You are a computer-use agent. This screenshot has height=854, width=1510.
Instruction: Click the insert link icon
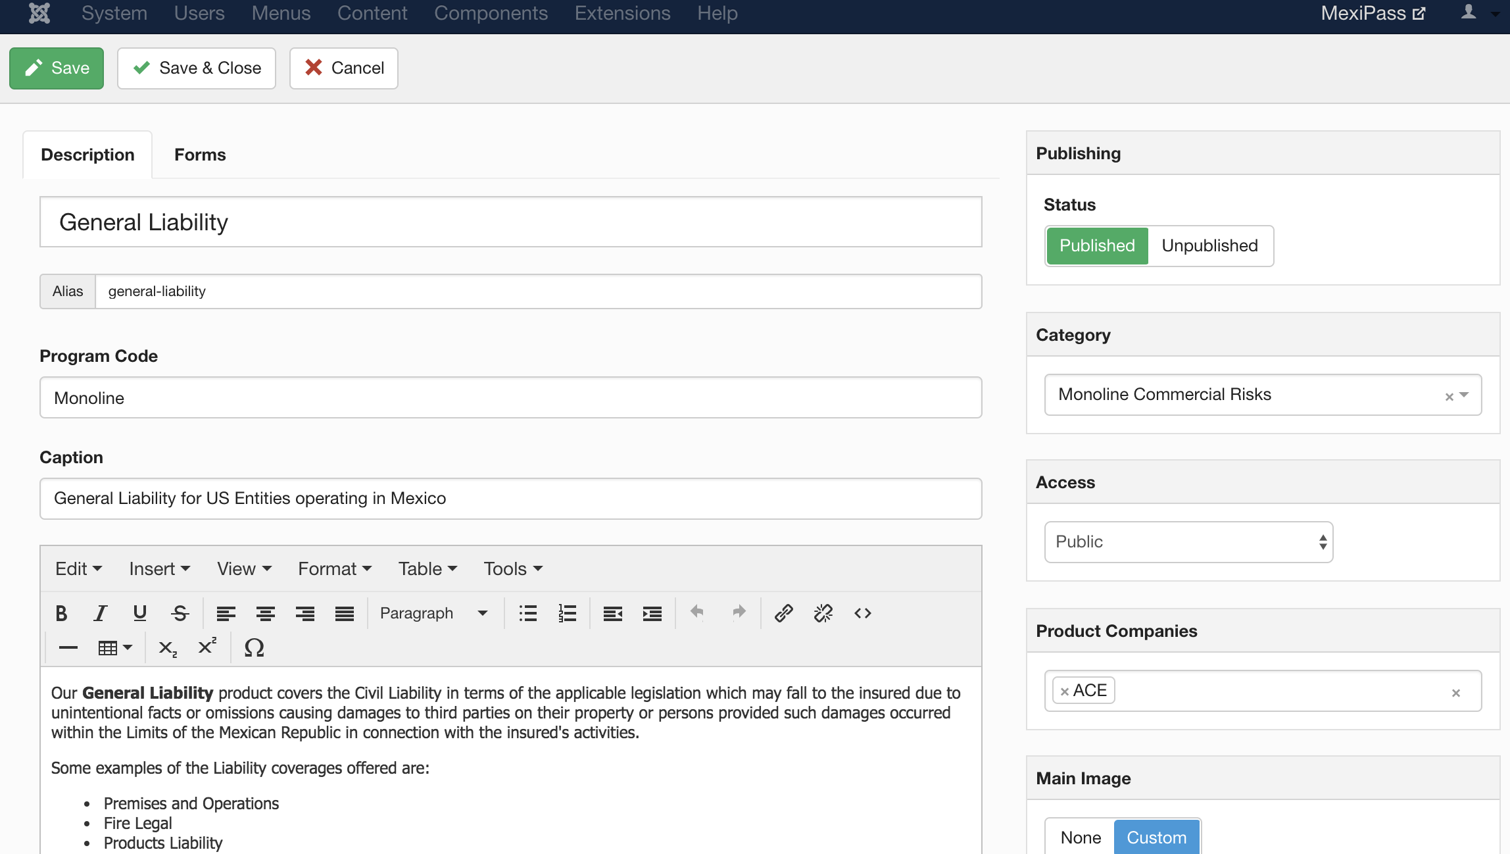(783, 613)
